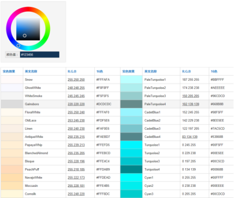This screenshot has height=198, width=234.
Task: Click hex value #FFDEAD
Action: 104,177
